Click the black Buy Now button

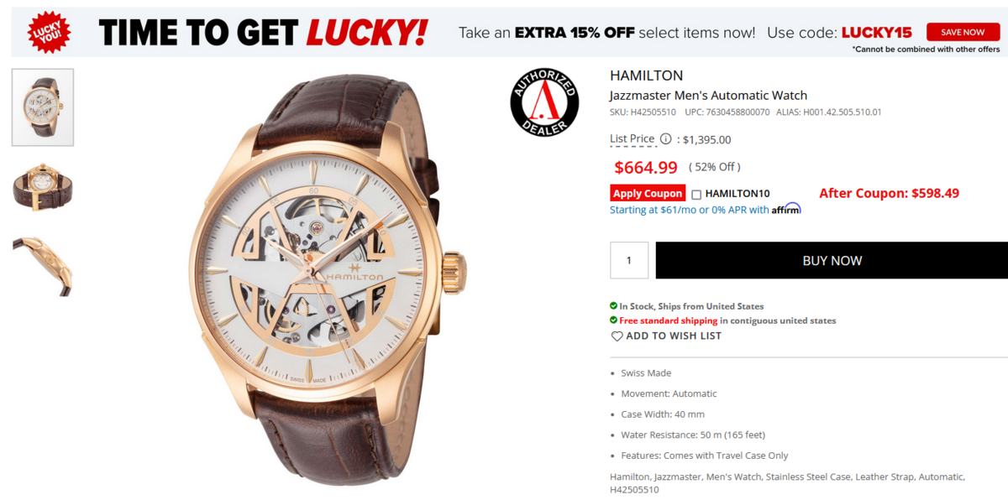pyautogui.click(x=832, y=261)
